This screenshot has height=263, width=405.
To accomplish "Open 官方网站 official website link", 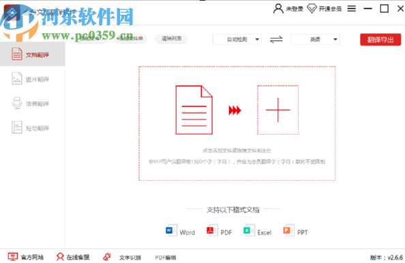I will (x=32, y=257).
